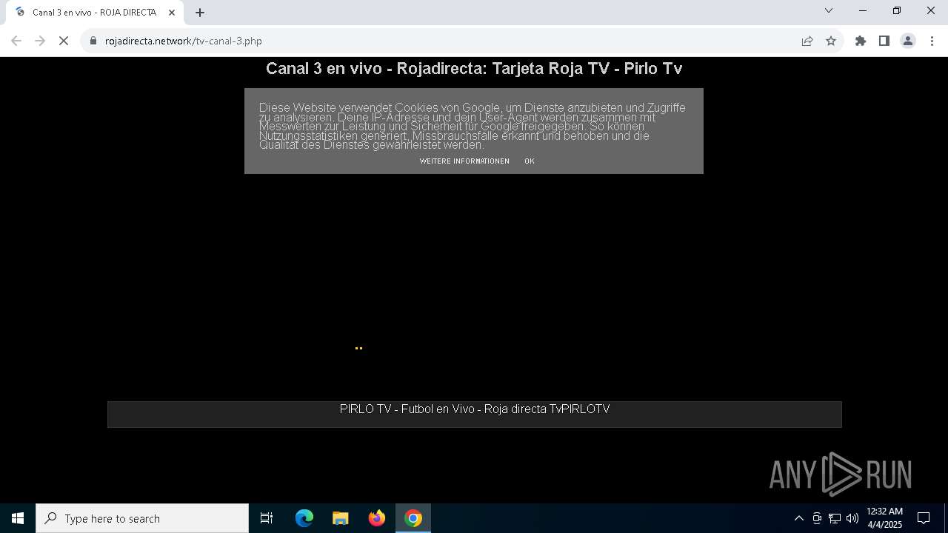Share this page using the share icon

tap(807, 41)
